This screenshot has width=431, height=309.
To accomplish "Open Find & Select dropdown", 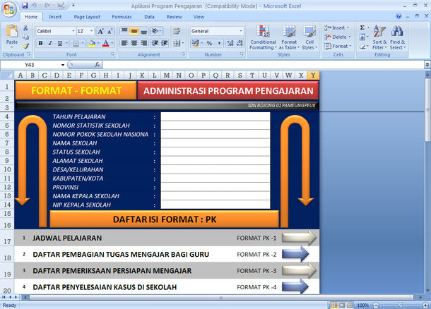I will [x=398, y=37].
